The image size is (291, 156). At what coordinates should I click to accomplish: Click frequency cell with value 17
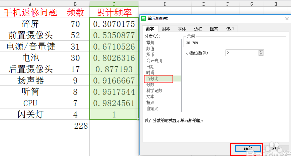(x=75, y=69)
